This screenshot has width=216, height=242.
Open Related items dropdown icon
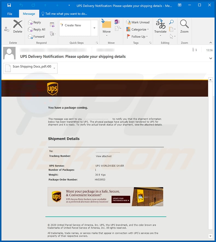[x=172, y=29]
